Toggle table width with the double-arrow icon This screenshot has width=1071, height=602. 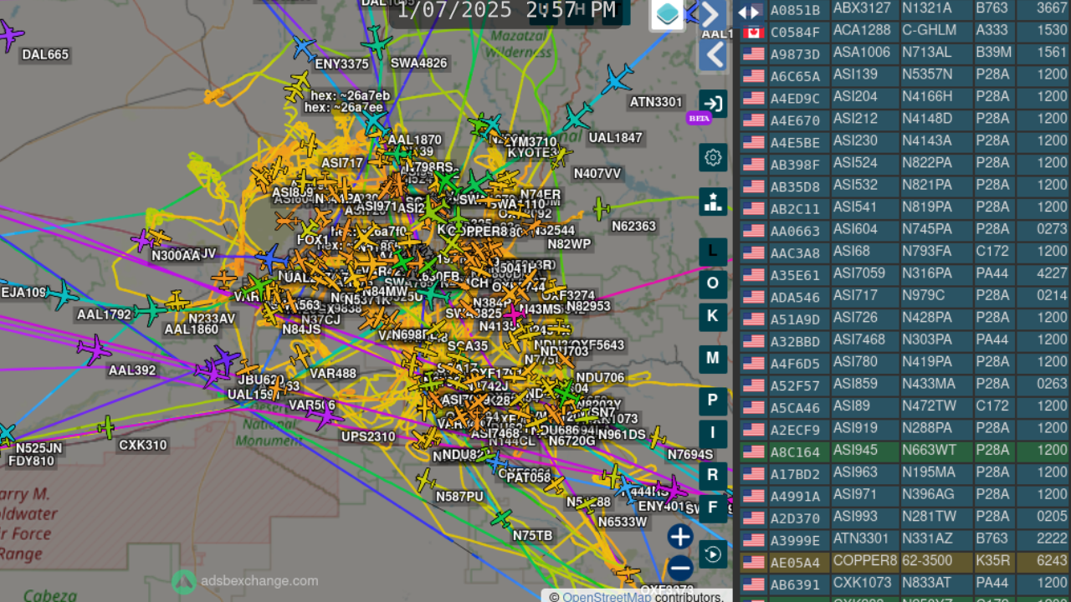coord(748,12)
